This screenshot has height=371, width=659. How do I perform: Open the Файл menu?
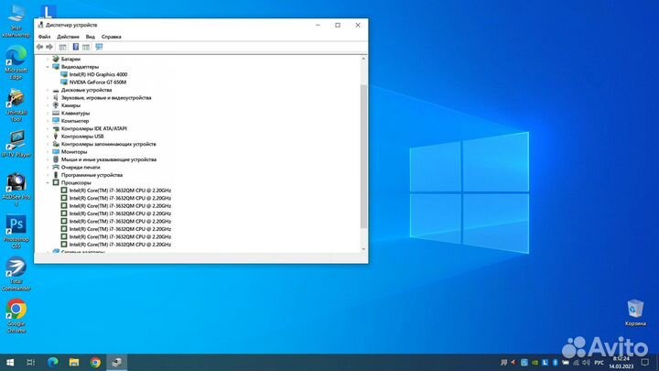click(x=44, y=37)
